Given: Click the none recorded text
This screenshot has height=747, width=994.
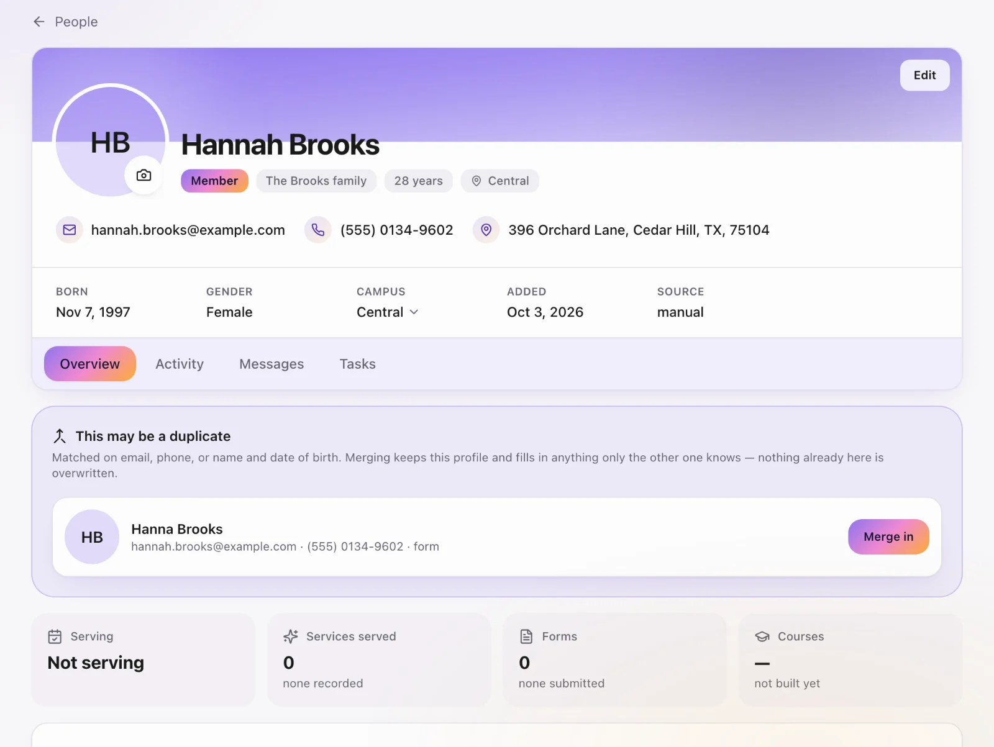Looking at the screenshot, I should click(323, 683).
